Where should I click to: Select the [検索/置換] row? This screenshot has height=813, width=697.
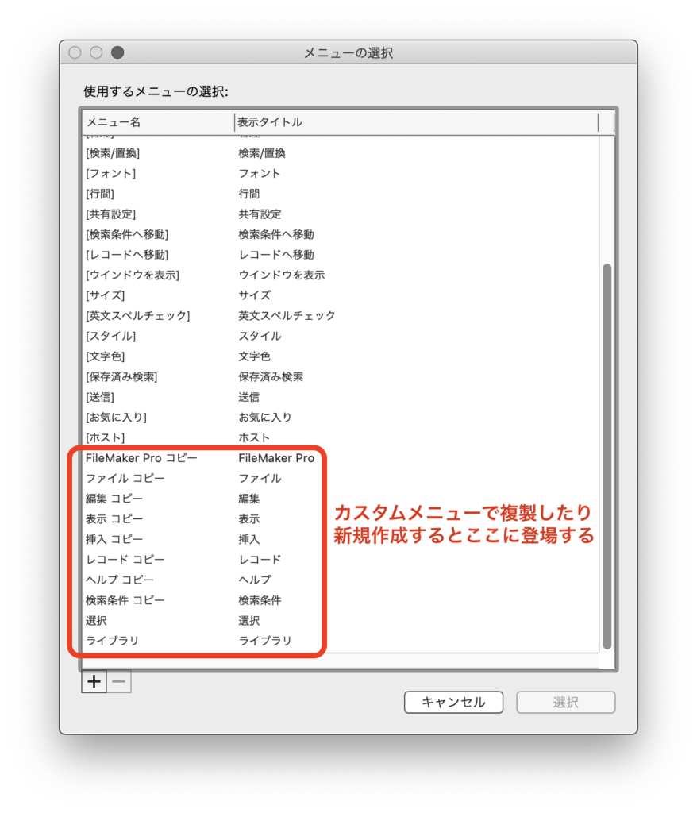tap(341, 153)
